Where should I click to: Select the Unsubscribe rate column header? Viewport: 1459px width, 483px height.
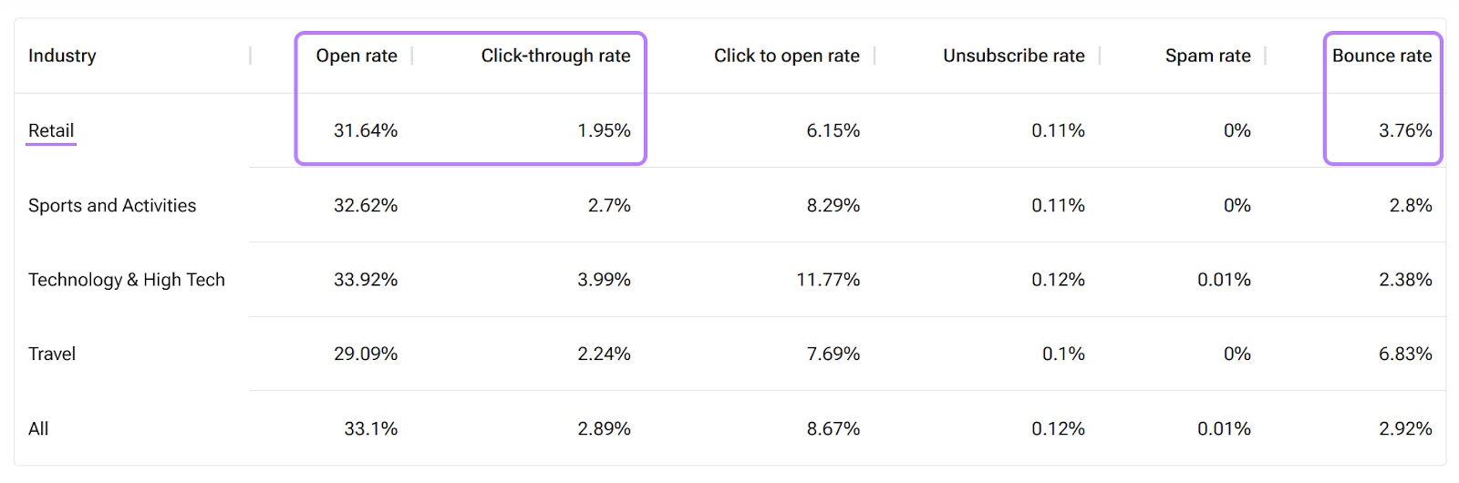click(1013, 56)
